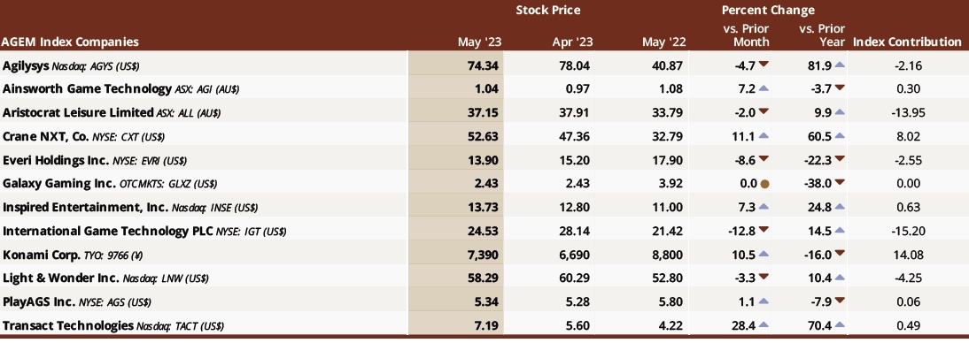Select the Apr '23 column header
This screenshot has height=343, width=969.
click(x=572, y=42)
